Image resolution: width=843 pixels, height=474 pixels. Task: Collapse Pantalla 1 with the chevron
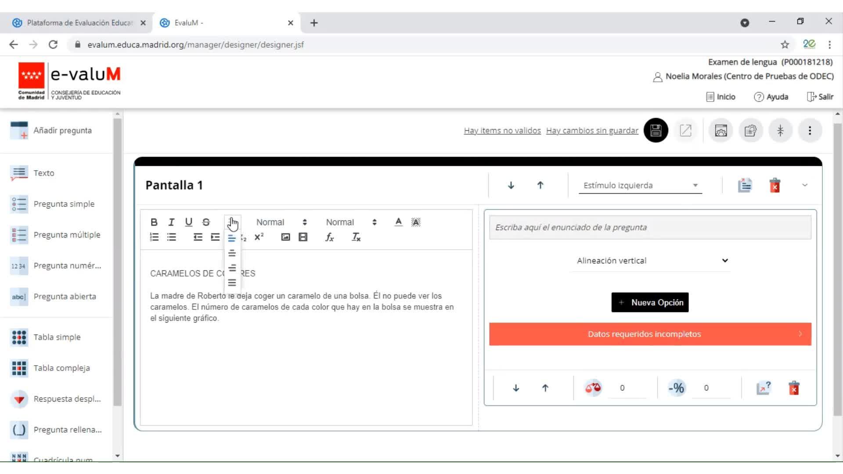click(804, 185)
